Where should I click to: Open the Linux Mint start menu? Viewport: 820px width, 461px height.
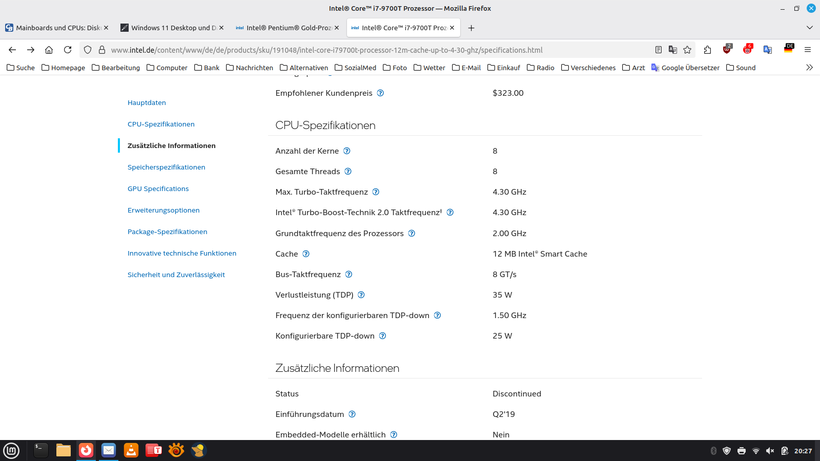point(11,451)
